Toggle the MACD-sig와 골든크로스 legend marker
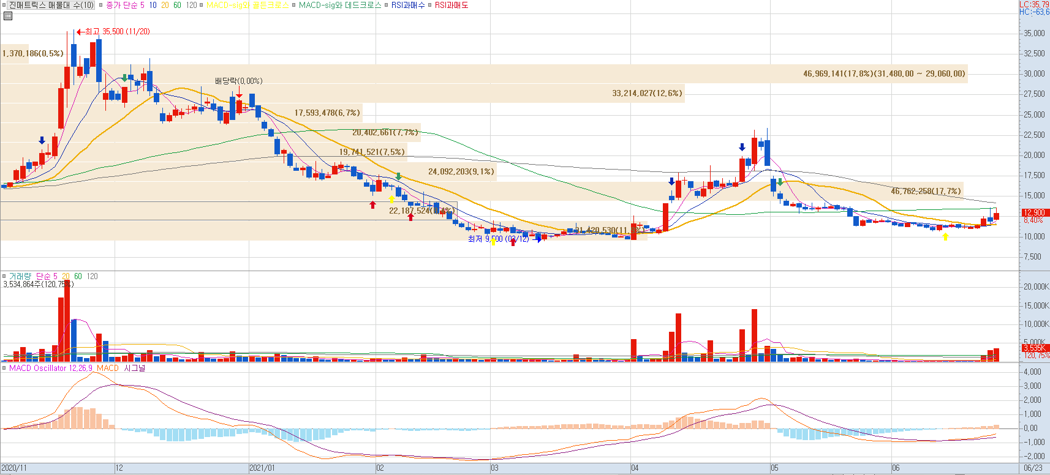Viewport: 1050px width, 475px height. click(x=202, y=5)
